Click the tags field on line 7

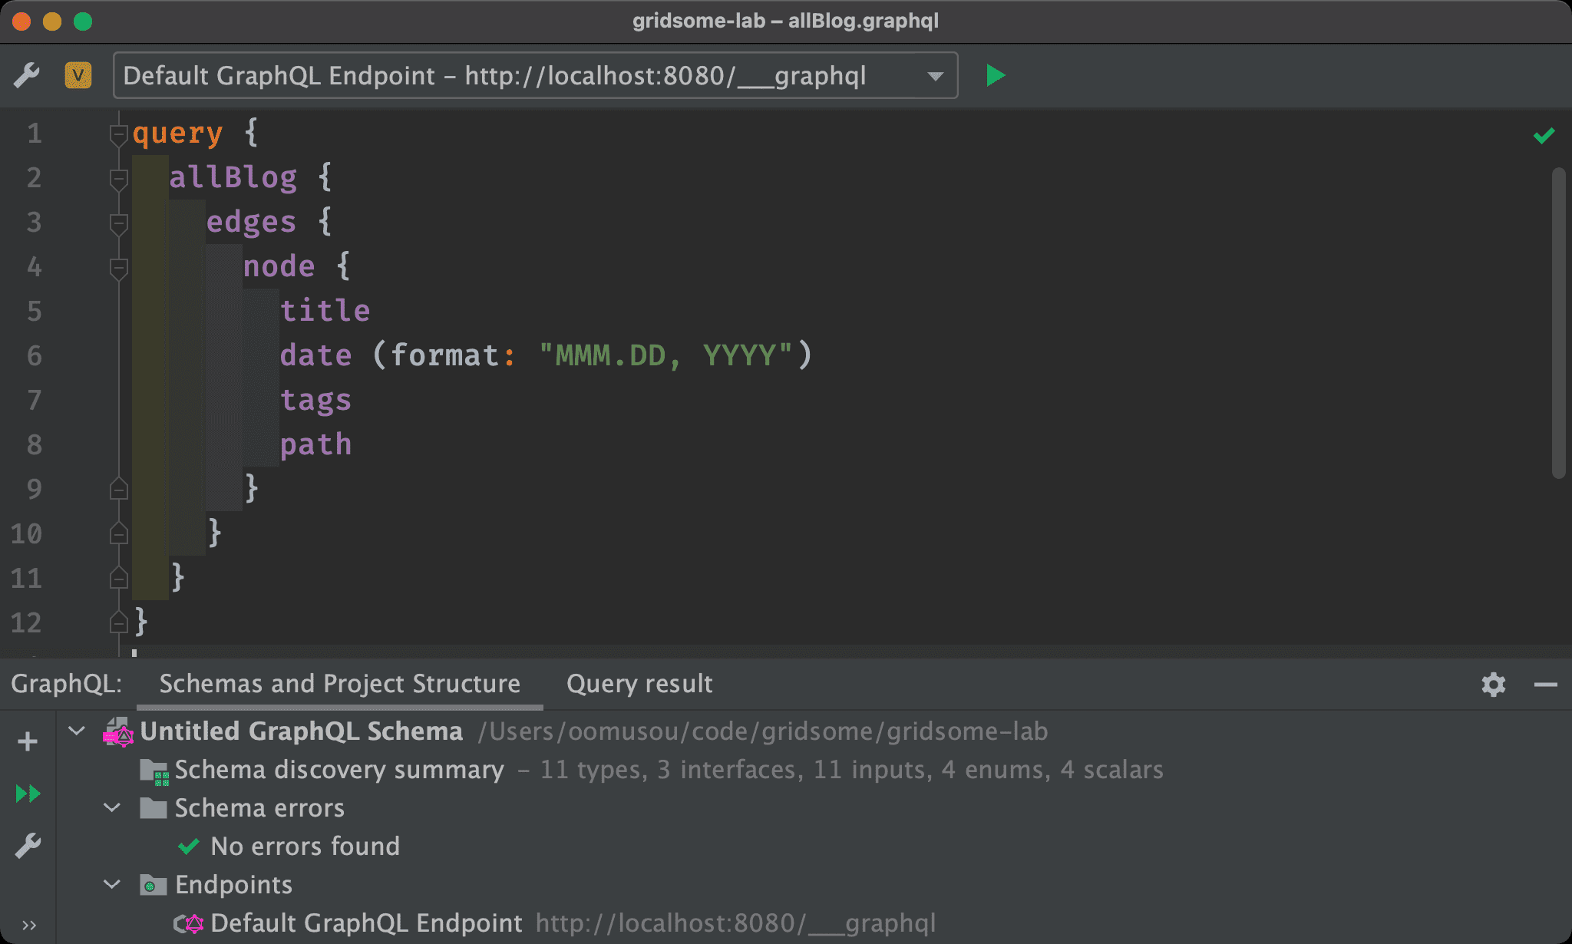[x=315, y=401]
